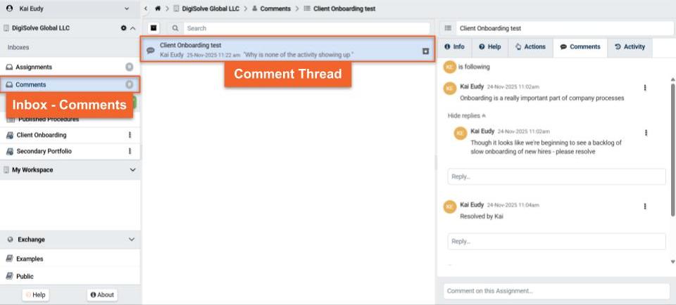This screenshot has width=676, height=305.
Task: Open Client Onboarding three-dot menu
Action: click(130, 135)
